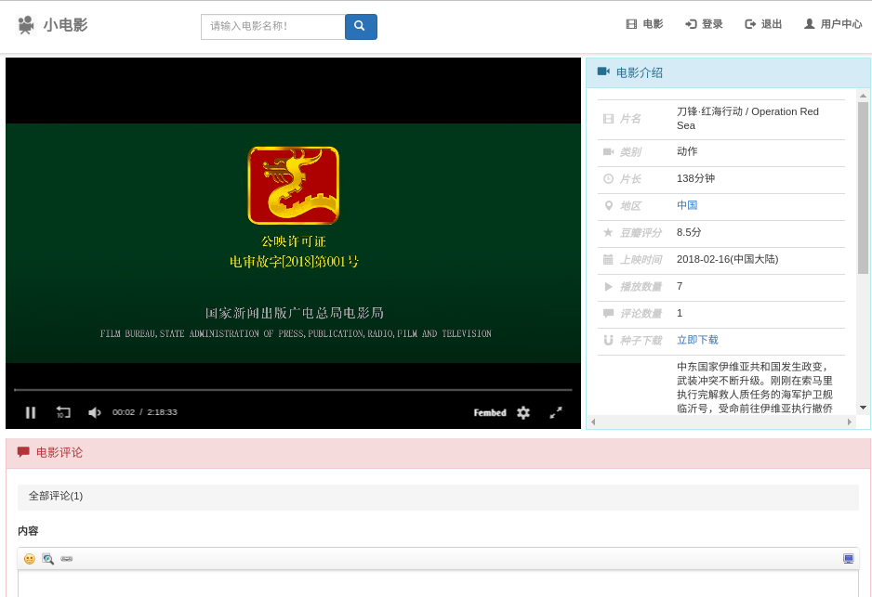Open the video settings gear
Viewport: 872px width, 597px height.
(x=523, y=412)
